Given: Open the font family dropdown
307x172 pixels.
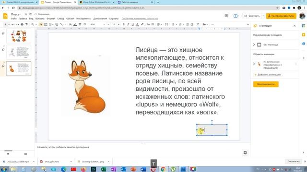Looking at the screenshot, I should [x=97, y=24].
